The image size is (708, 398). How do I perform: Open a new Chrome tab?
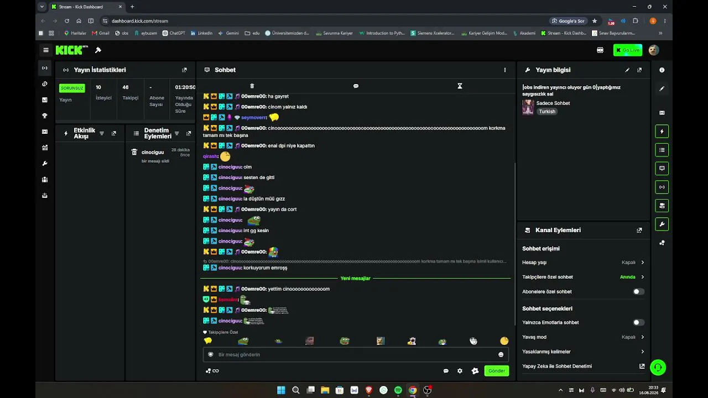(132, 7)
